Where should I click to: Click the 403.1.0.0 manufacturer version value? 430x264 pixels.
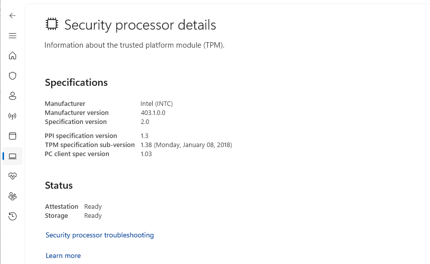click(153, 113)
